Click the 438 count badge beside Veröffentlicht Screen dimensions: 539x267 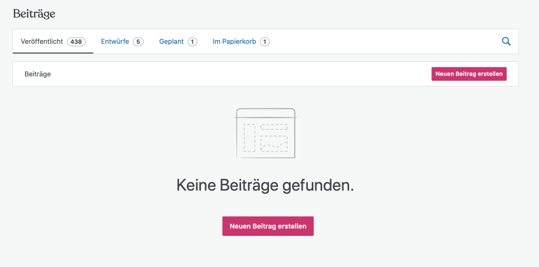76,42
